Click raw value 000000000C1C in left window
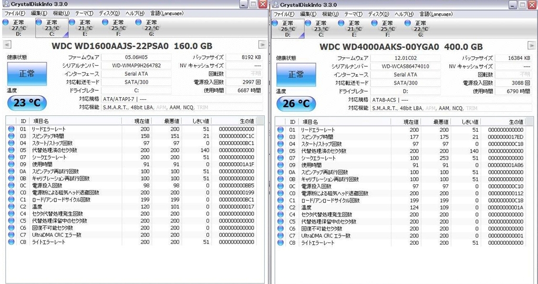The width and height of the screenshot is (538, 284). [237, 136]
